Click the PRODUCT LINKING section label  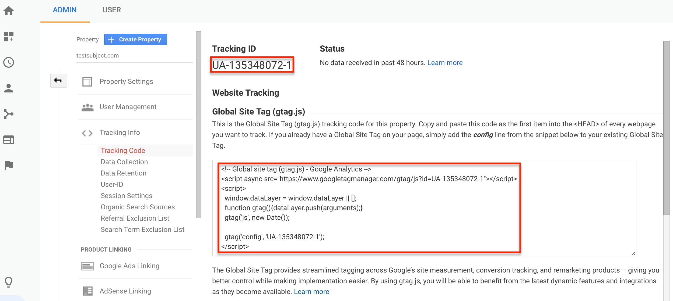point(106,249)
